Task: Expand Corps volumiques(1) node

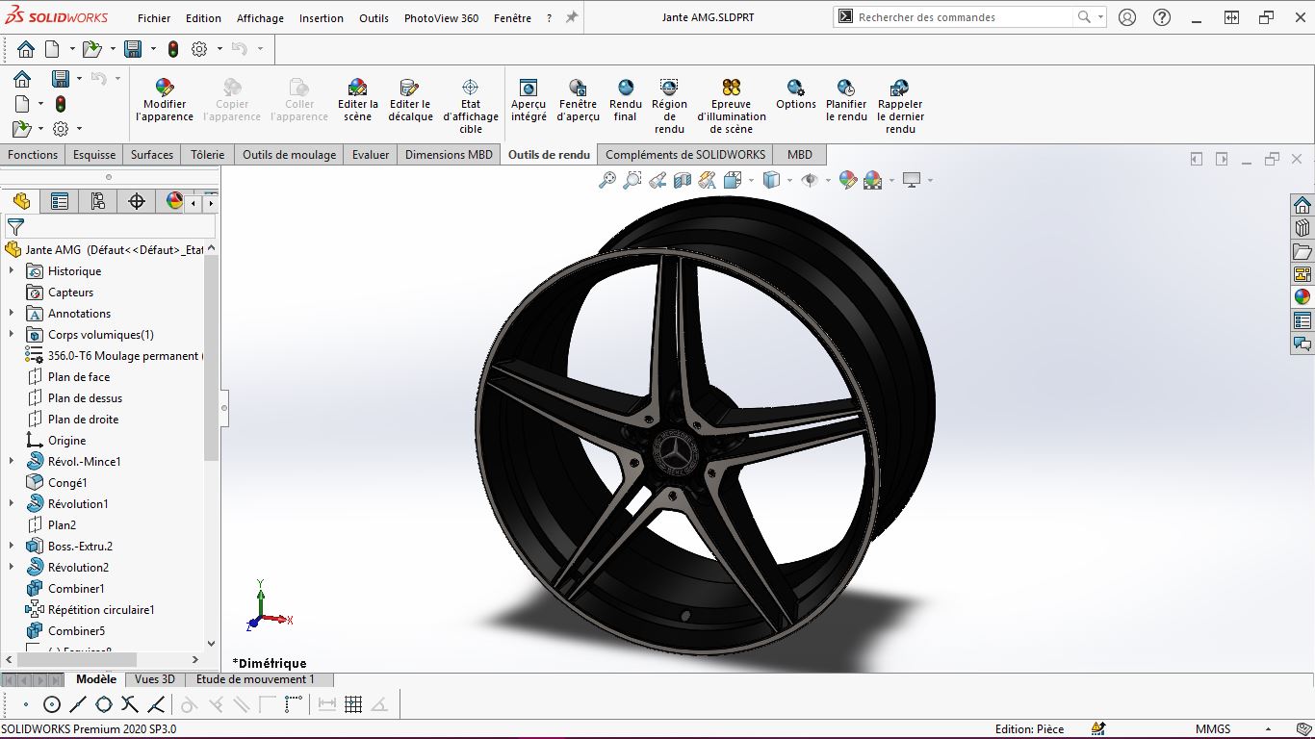Action: pos(12,335)
